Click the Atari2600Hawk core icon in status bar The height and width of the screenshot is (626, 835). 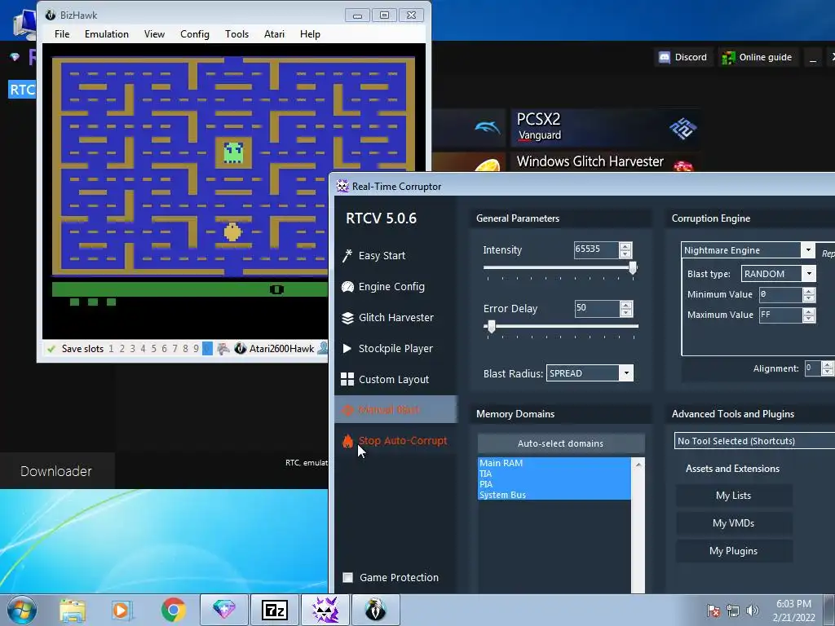pos(241,349)
